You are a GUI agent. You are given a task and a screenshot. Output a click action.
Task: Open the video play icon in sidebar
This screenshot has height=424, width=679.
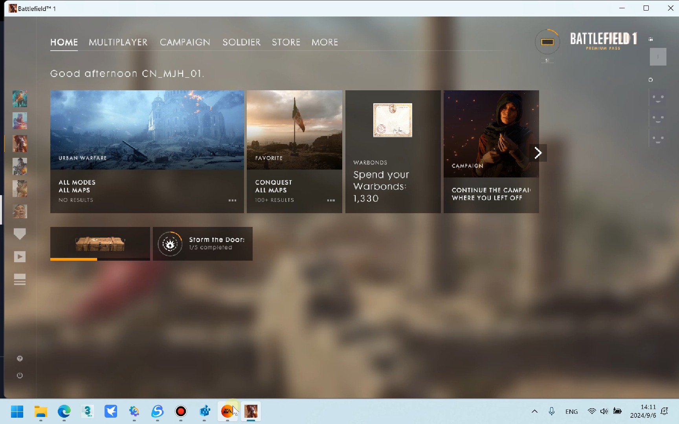(20, 257)
